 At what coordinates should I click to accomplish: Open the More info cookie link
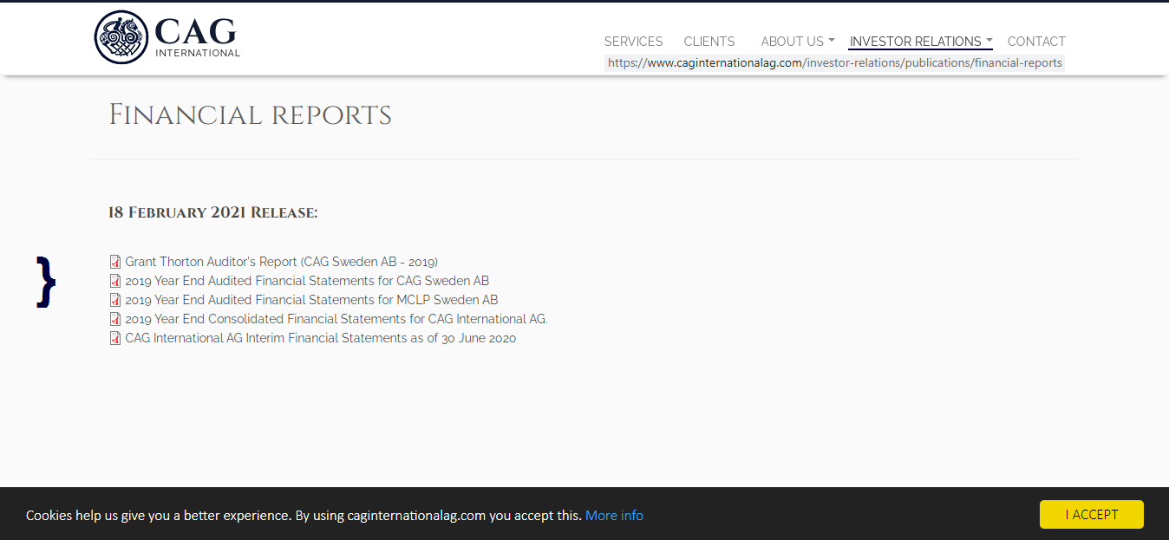click(614, 515)
